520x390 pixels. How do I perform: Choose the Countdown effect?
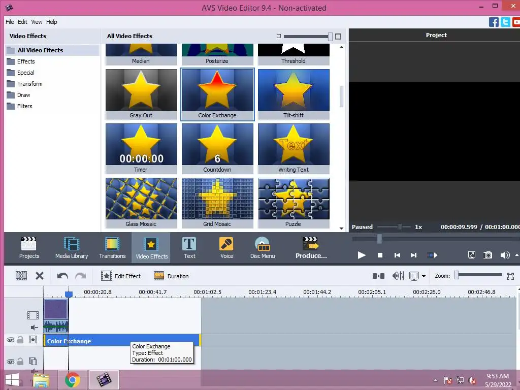pos(217,149)
